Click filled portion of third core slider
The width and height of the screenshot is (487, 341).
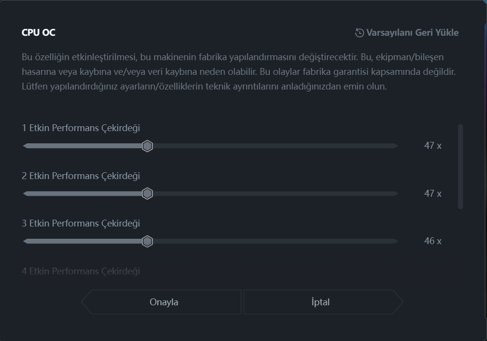click(x=82, y=241)
